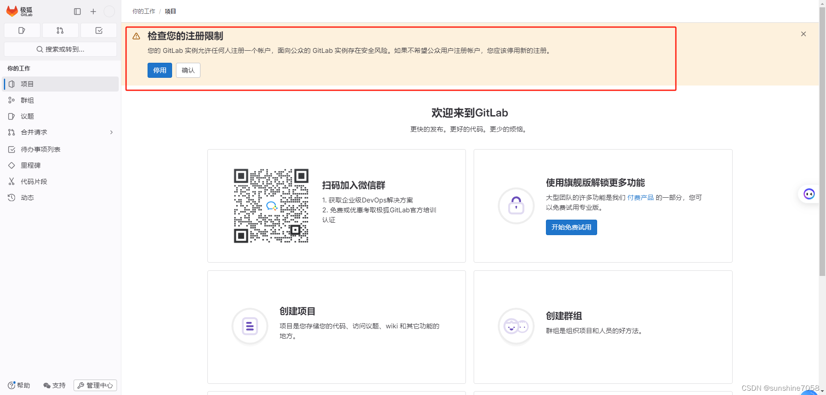Screen dimensions: 826x395
Task: Click the 检查您的注册限制 alert title
Action: tap(185, 37)
